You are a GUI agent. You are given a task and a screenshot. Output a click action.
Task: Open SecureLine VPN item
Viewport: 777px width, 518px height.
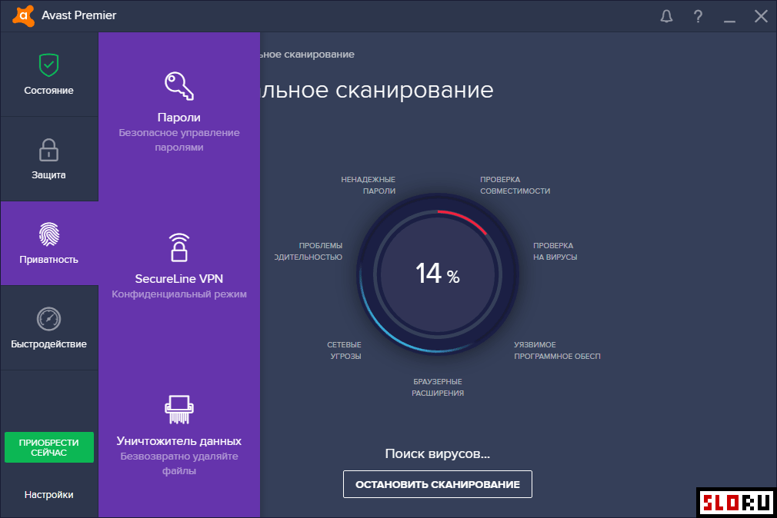(x=179, y=267)
